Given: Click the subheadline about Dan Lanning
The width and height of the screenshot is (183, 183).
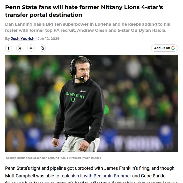Looking at the screenshot, I should pos(87,27).
